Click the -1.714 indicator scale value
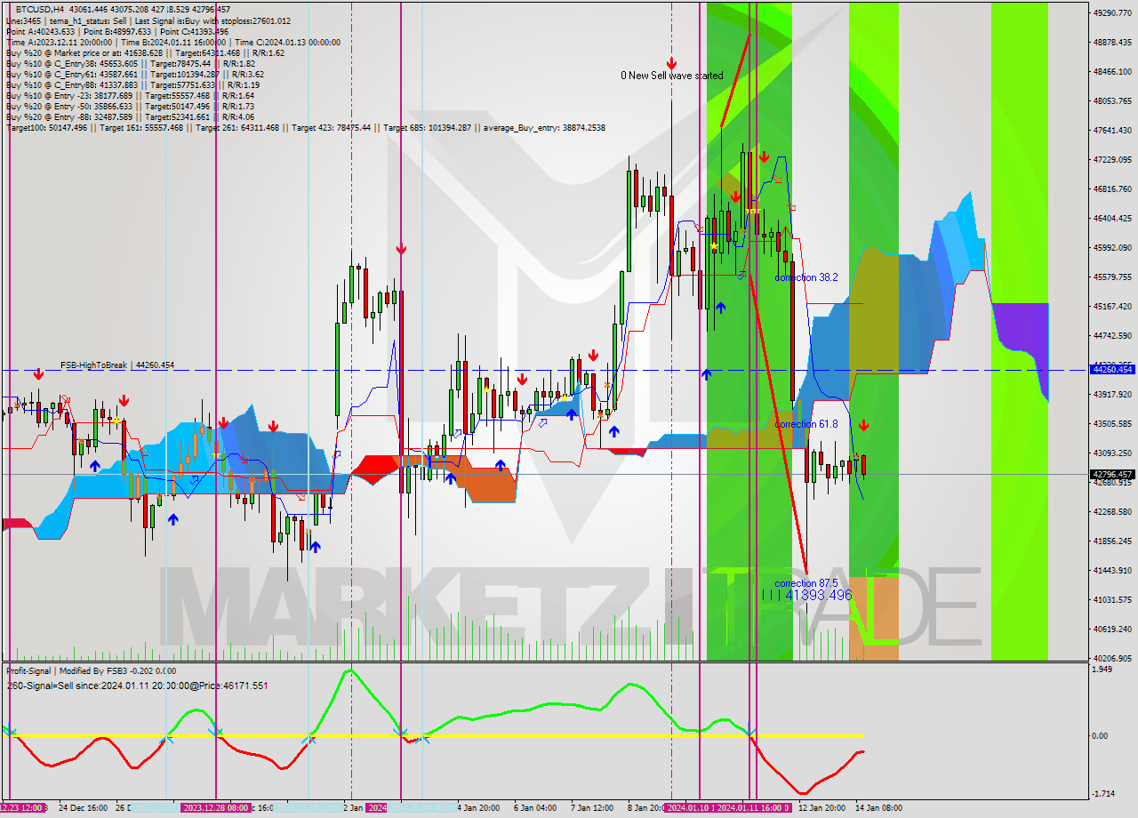The image size is (1138, 818). click(1102, 792)
